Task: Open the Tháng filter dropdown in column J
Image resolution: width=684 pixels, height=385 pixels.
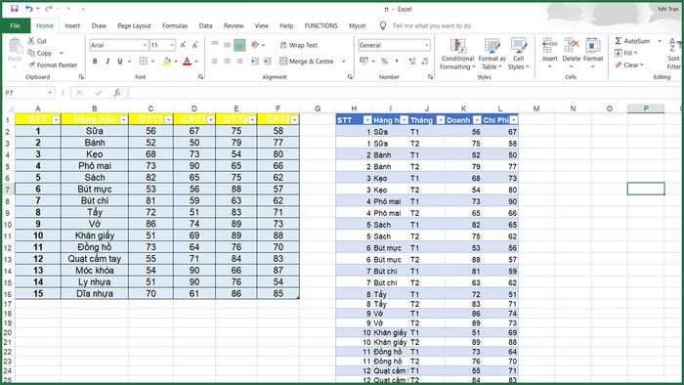Action: pos(441,120)
